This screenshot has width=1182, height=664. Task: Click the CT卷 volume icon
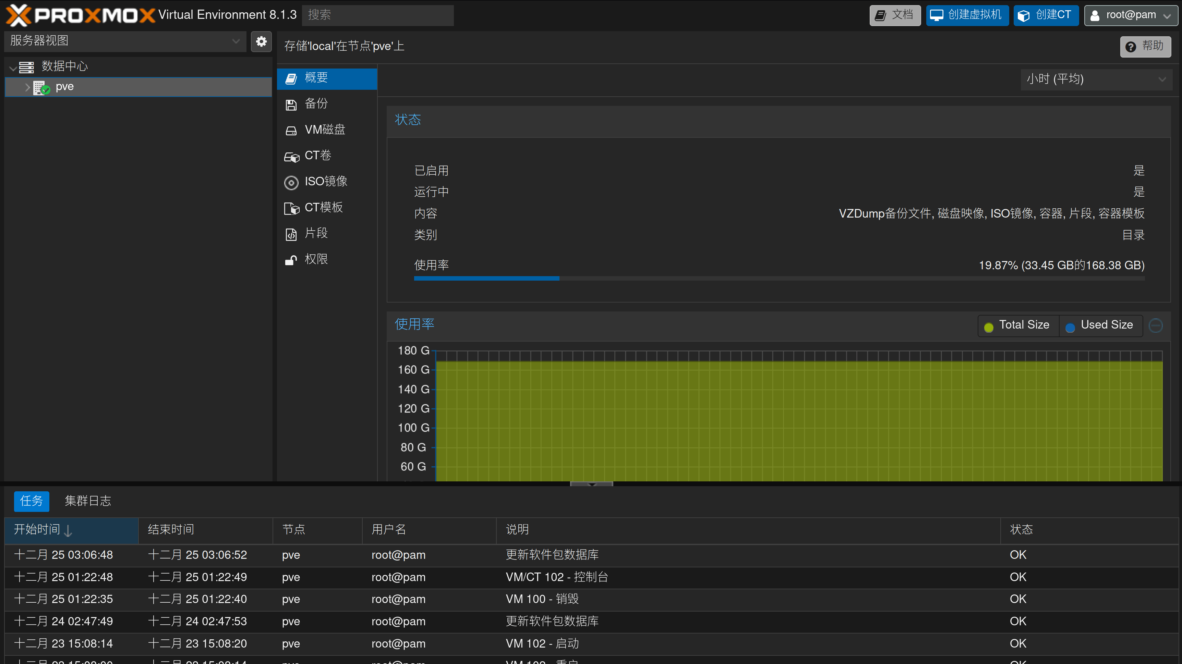click(291, 157)
